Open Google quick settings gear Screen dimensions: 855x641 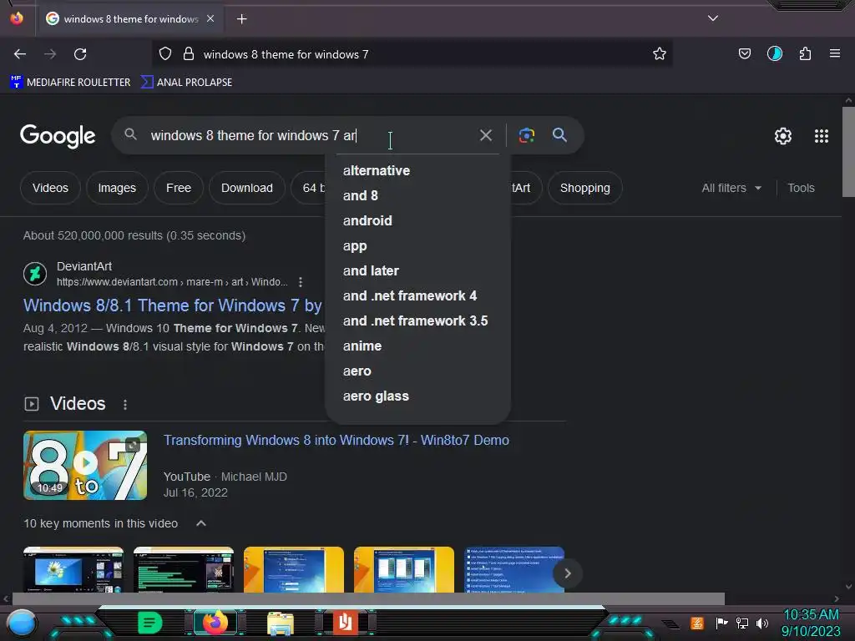coord(783,136)
